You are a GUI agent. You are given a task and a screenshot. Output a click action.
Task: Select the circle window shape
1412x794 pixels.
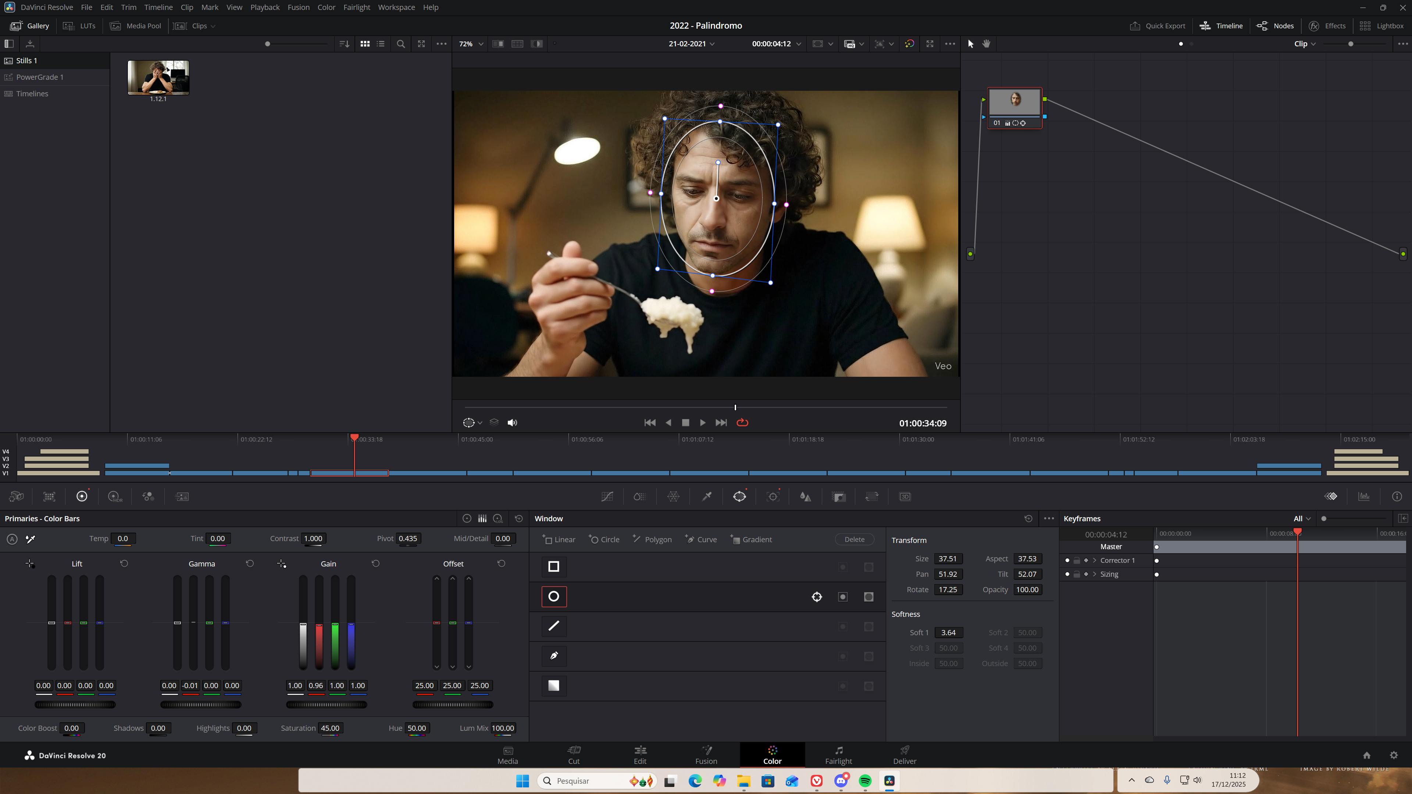point(554,596)
